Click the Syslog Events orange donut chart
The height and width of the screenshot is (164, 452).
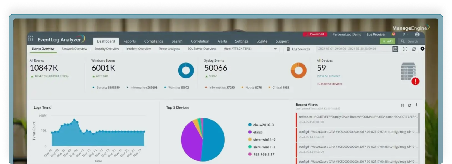point(298,70)
